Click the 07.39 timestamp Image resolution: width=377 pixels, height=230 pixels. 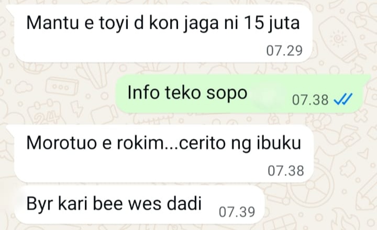pyautogui.click(x=237, y=212)
